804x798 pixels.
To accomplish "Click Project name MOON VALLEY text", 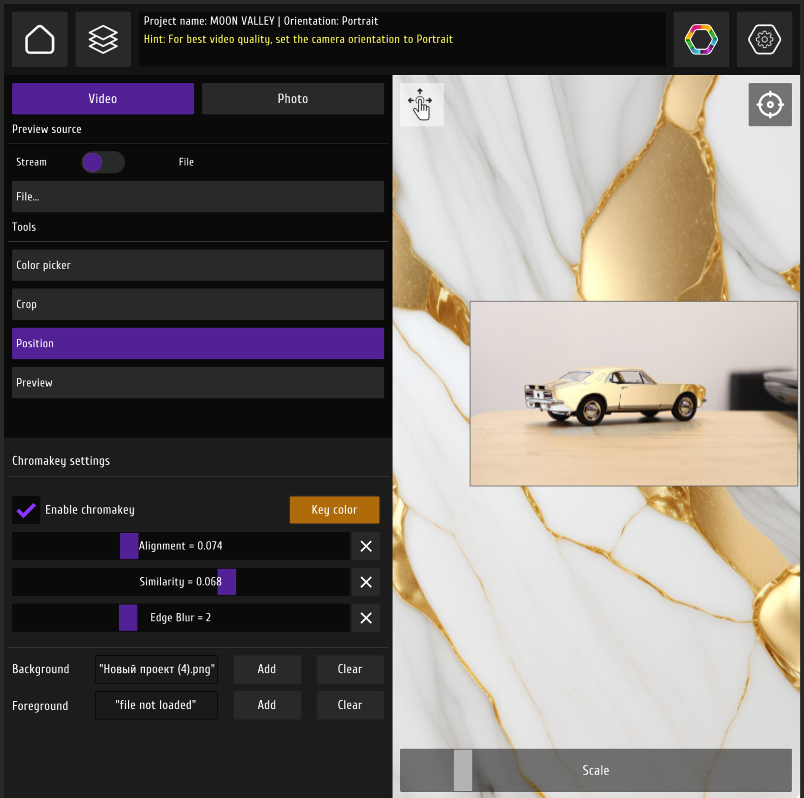I will point(209,21).
